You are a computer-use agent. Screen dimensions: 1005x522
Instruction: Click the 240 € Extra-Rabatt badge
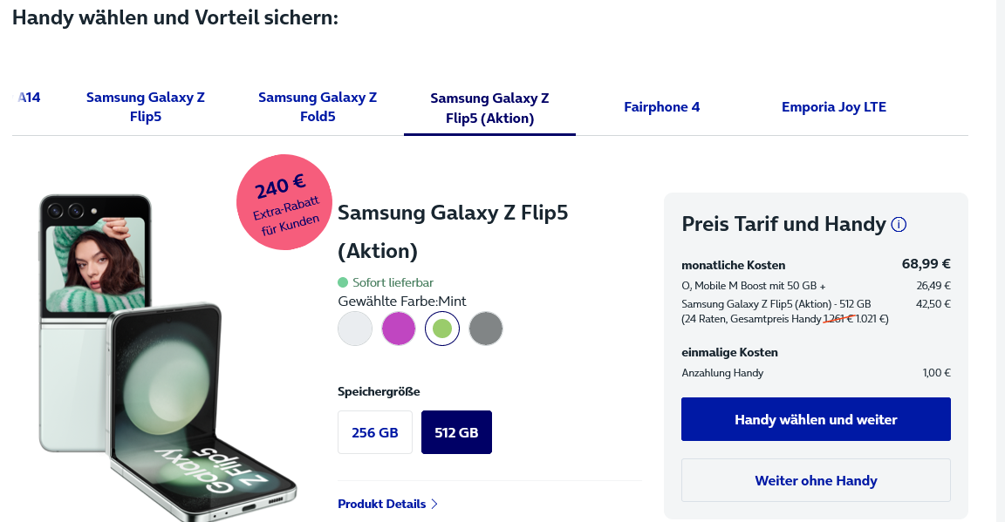[284, 202]
